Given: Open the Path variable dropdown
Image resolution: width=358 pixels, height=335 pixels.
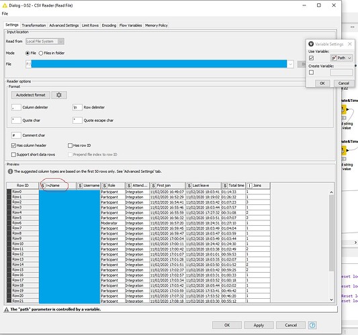Looking at the screenshot, I should [341, 58].
